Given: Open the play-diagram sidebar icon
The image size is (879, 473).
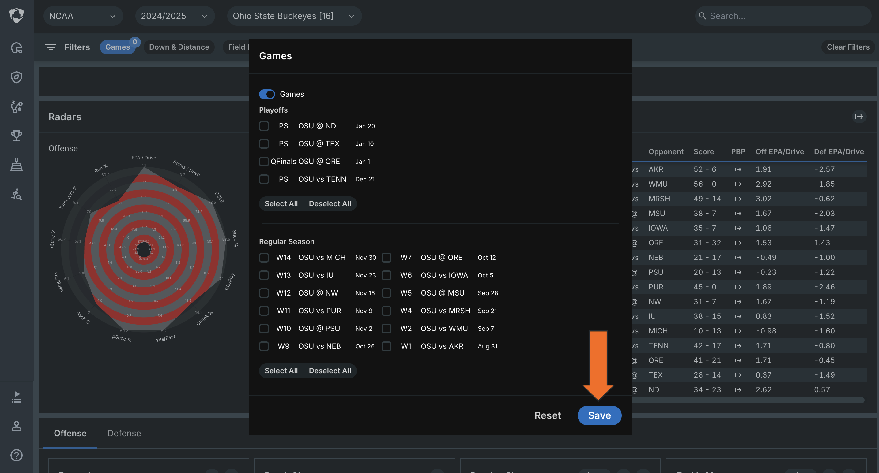Looking at the screenshot, I should [x=16, y=107].
